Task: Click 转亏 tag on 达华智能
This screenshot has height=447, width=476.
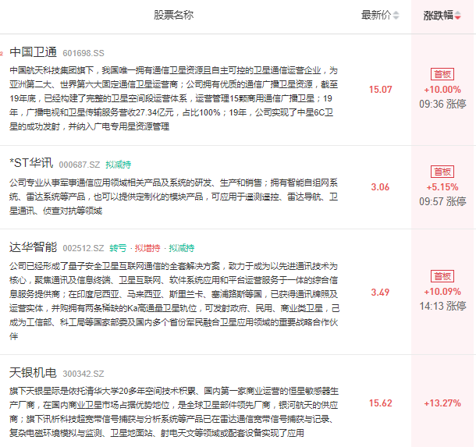Action: coord(118,248)
